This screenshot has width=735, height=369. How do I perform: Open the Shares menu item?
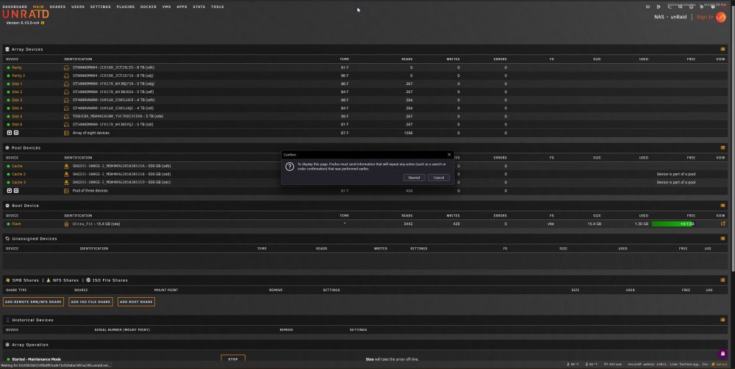tap(57, 7)
